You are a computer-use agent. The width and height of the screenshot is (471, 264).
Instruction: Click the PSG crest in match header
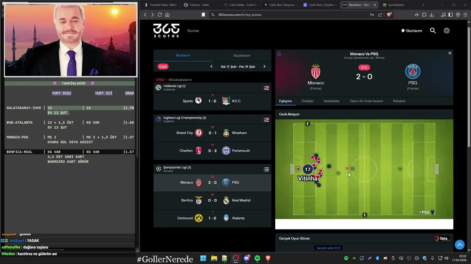tap(413, 71)
